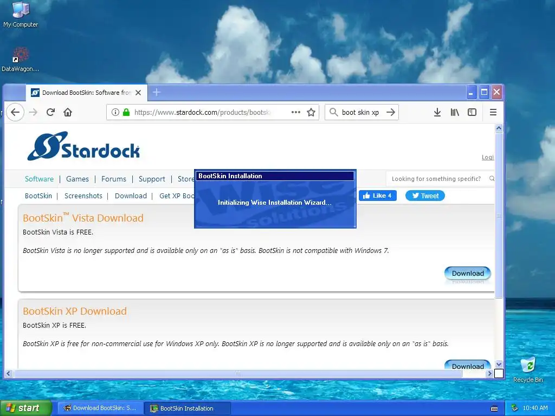Click the Start button
Viewport: 555px width, 416px height.
point(26,408)
